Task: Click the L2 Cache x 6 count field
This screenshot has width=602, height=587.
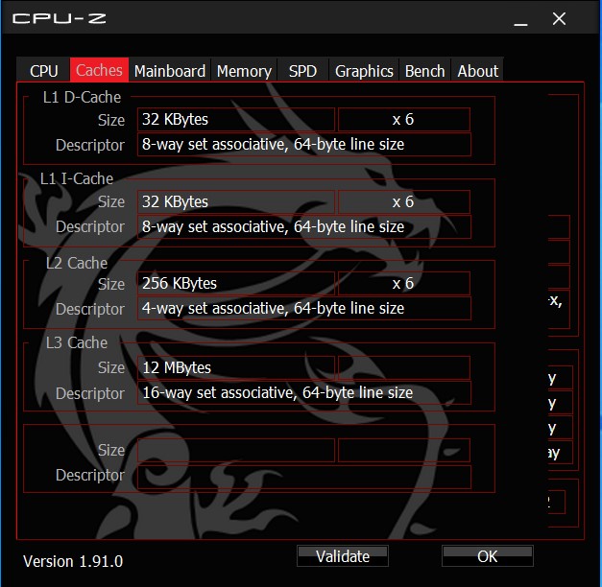Action: coord(404,284)
